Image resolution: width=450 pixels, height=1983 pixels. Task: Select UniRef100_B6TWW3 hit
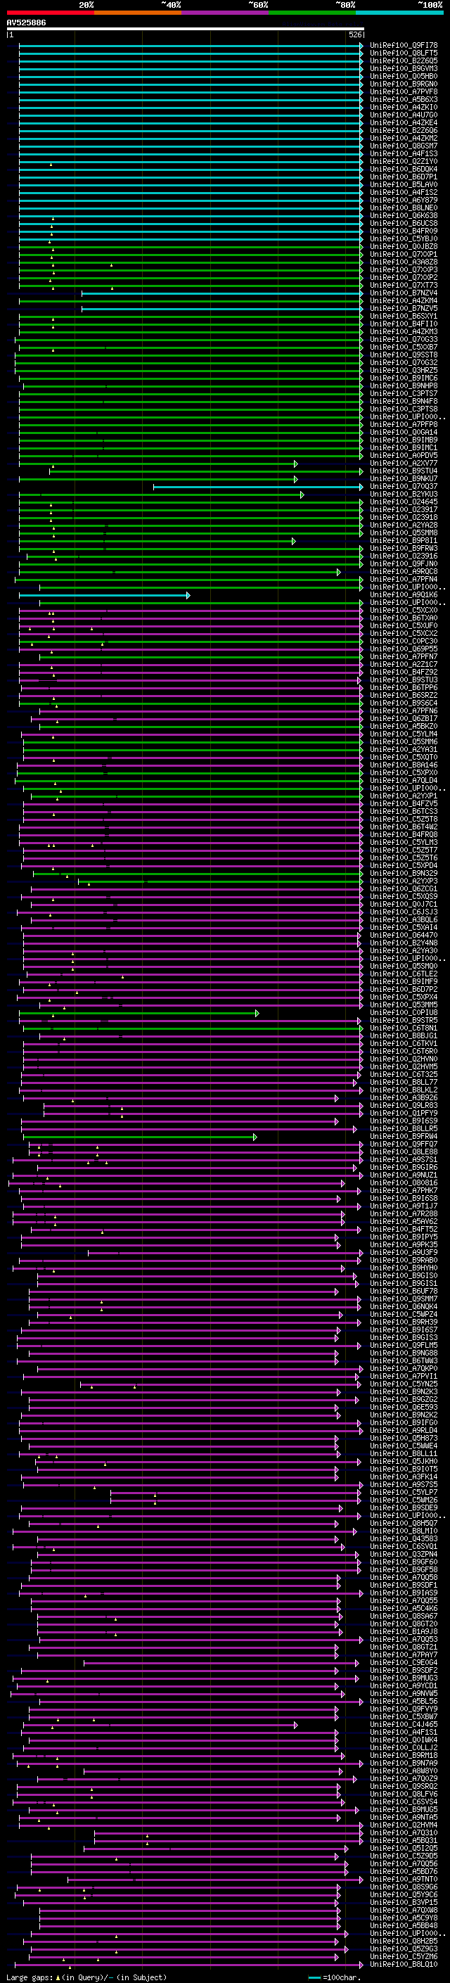[x=404, y=1361]
